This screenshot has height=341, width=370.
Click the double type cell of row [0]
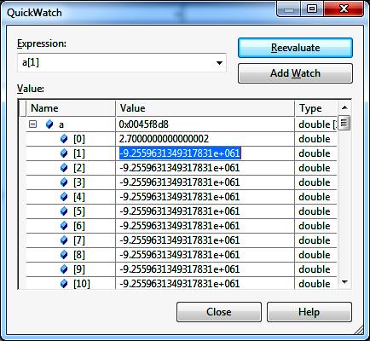pos(316,139)
